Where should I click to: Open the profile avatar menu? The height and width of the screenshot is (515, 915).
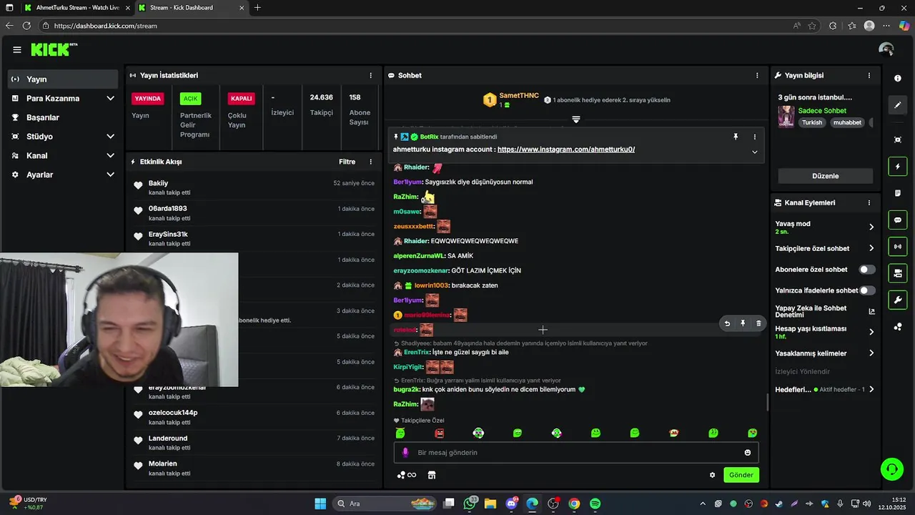pyautogui.click(x=886, y=49)
